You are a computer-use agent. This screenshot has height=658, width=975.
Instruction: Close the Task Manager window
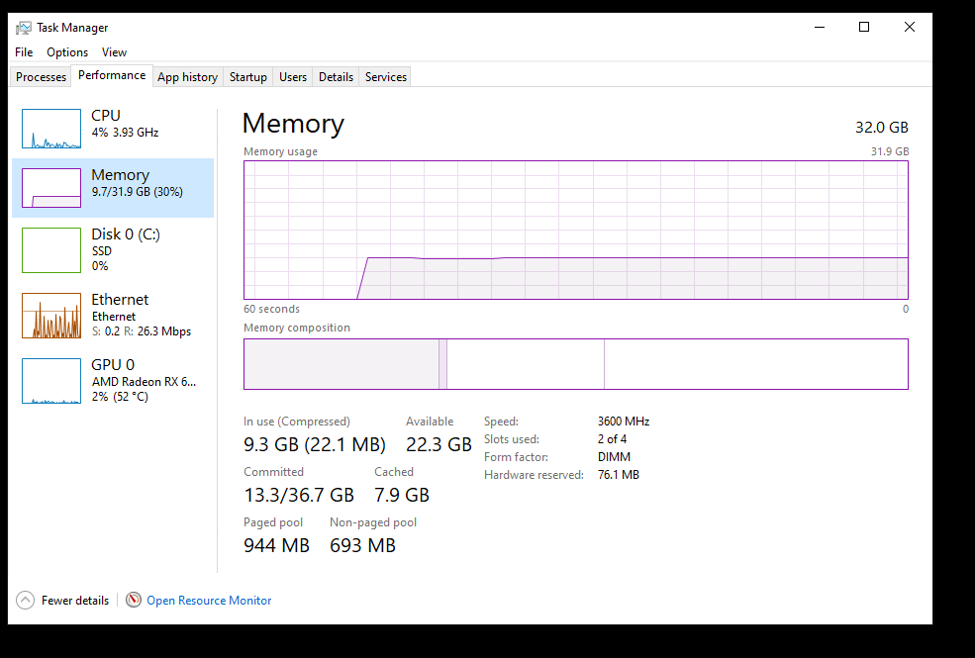909,28
